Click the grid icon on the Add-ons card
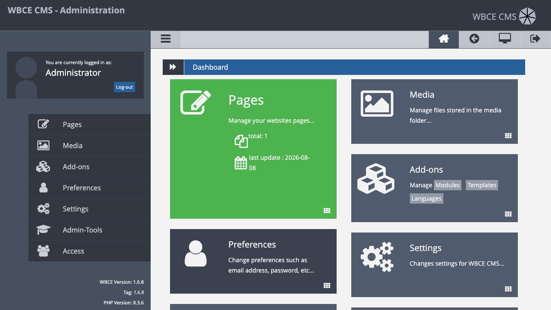Image resolution: width=551 pixels, height=310 pixels. [x=508, y=214]
